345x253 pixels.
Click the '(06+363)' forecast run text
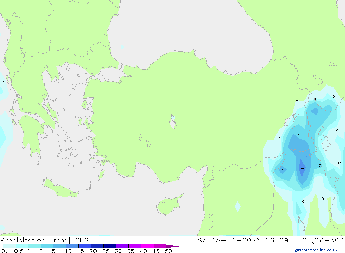pos(328,240)
